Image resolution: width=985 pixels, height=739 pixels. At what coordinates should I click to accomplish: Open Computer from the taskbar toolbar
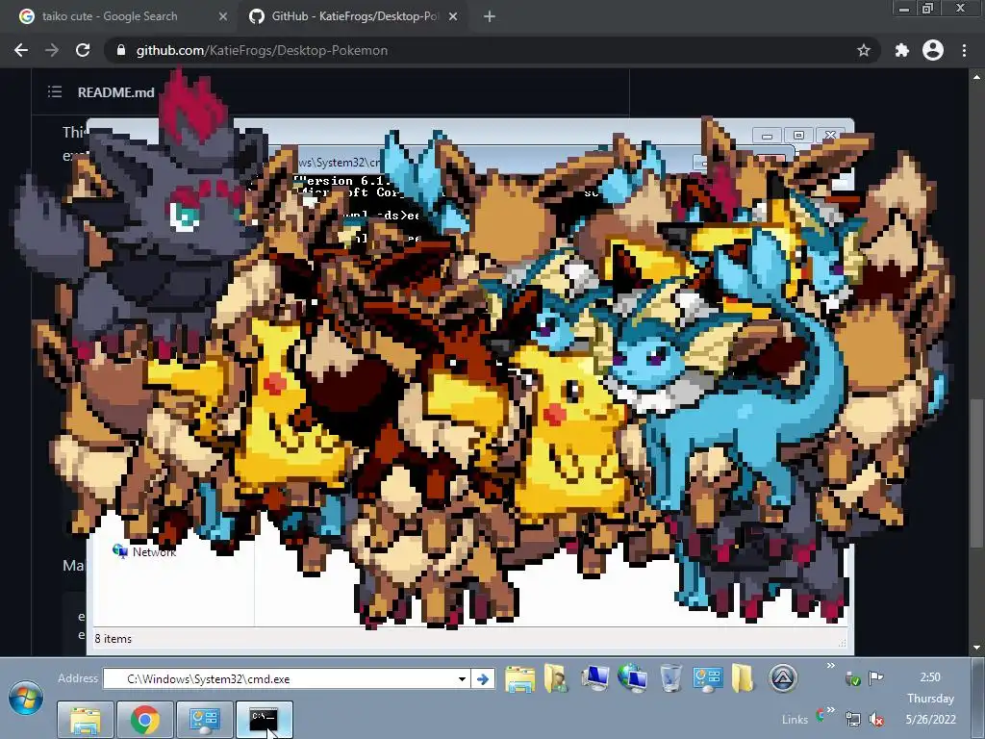pos(594,678)
